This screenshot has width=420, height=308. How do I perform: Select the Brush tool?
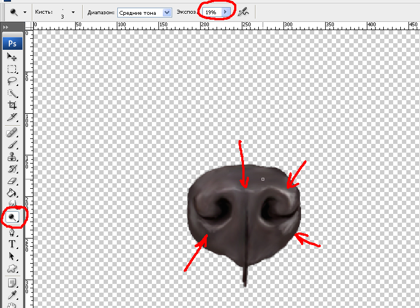point(12,145)
